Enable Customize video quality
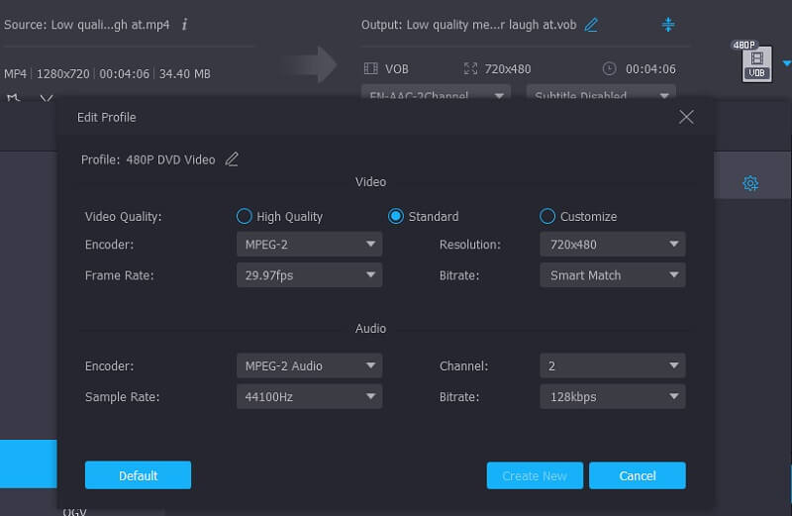 [x=547, y=216]
